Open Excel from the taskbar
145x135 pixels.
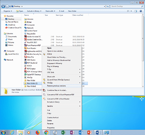click(63, 133)
